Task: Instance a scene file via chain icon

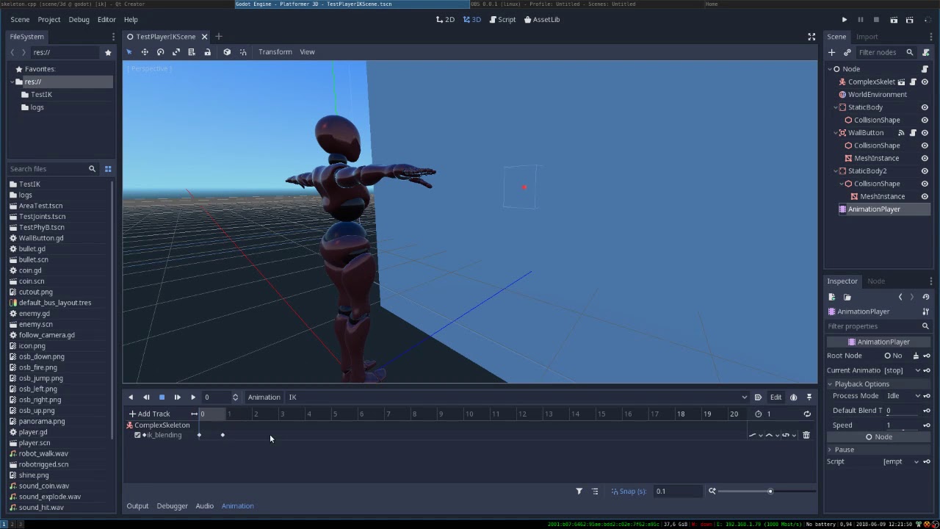Action: [847, 52]
